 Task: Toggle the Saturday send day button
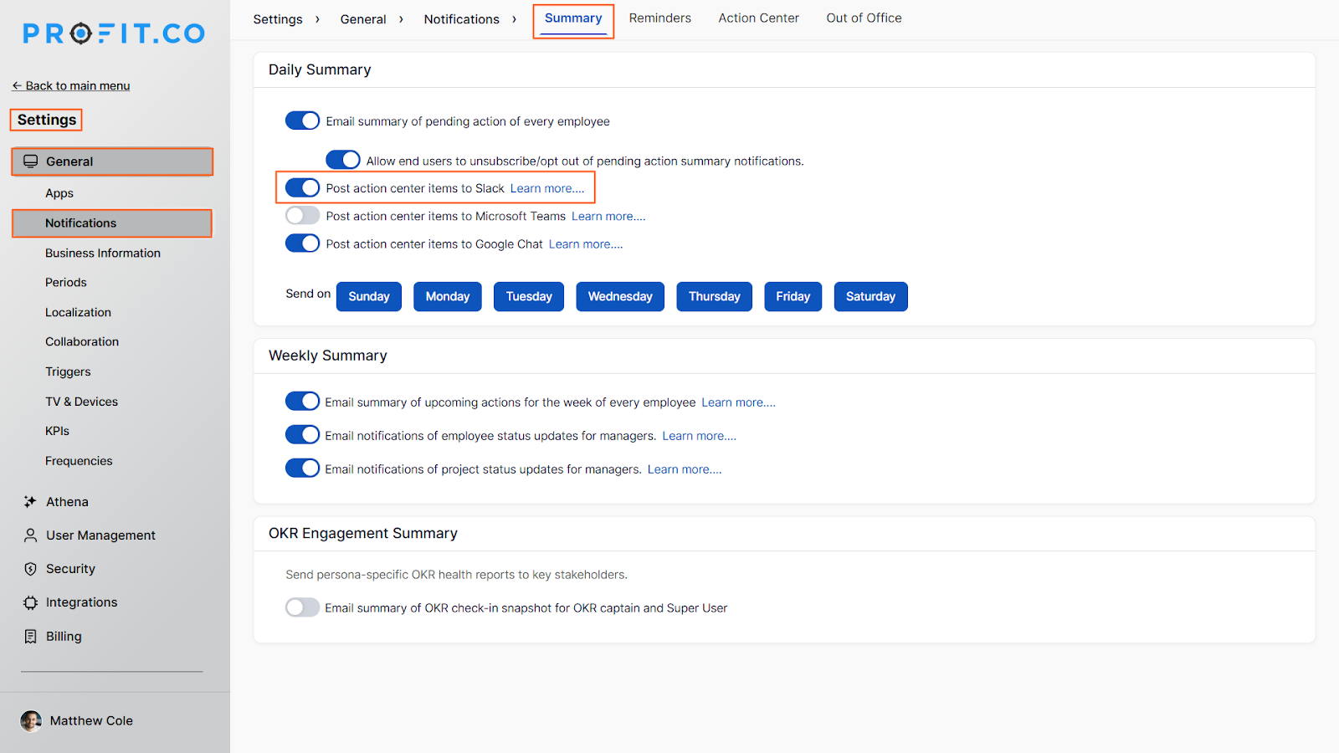pyautogui.click(x=871, y=297)
